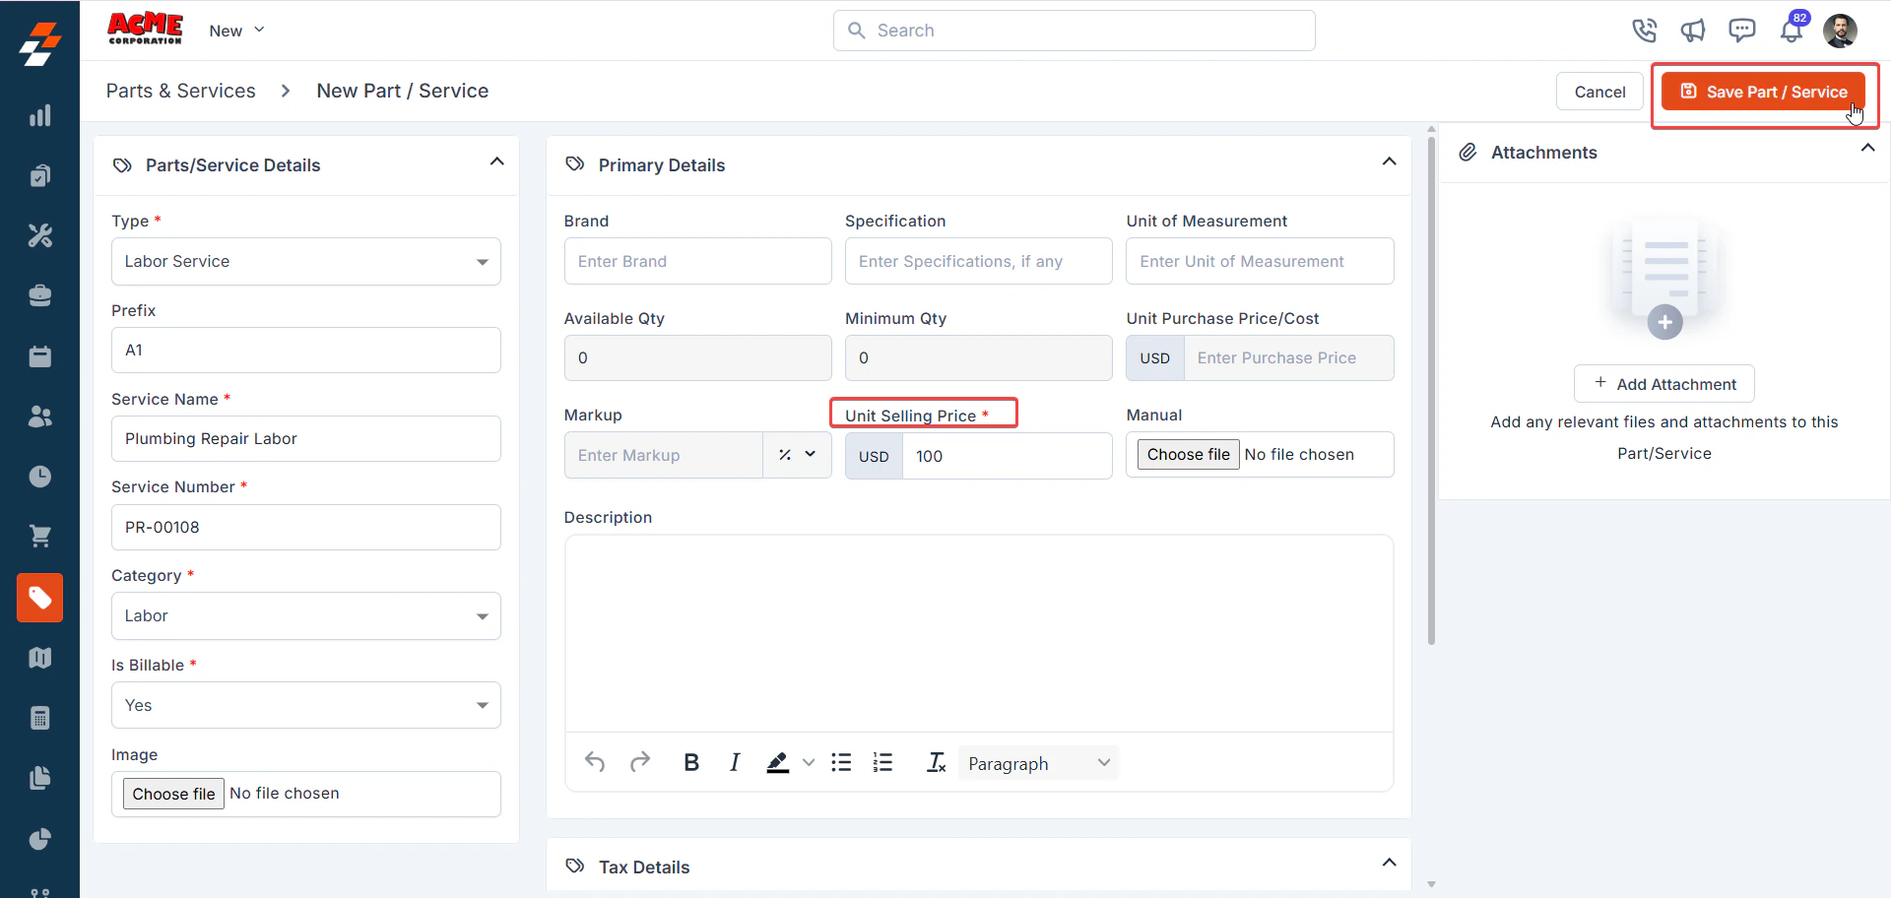This screenshot has height=898, width=1891.
Task: Click the Enter Markup field
Action: click(664, 455)
